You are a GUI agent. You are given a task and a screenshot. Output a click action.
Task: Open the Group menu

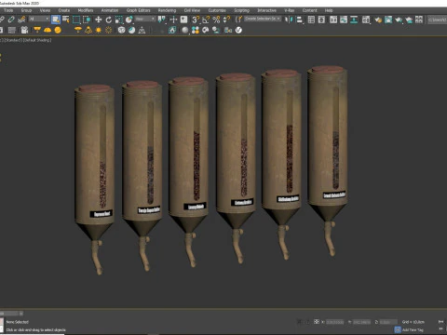pos(26,10)
